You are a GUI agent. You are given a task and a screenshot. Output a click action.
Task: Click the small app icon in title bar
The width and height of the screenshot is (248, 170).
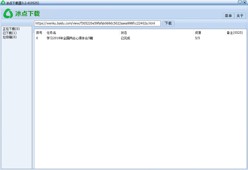coord(3,3)
